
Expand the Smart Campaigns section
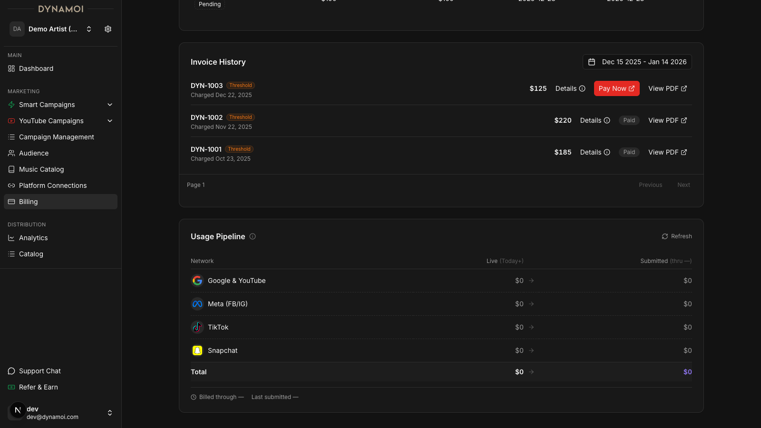pyautogui.click(x=110, y=105)
